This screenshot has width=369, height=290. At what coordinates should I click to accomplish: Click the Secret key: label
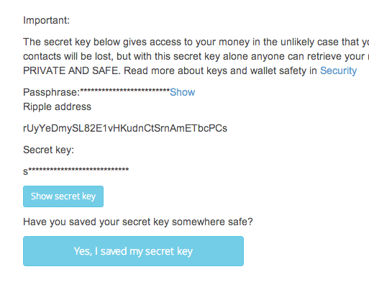(49, 150)
